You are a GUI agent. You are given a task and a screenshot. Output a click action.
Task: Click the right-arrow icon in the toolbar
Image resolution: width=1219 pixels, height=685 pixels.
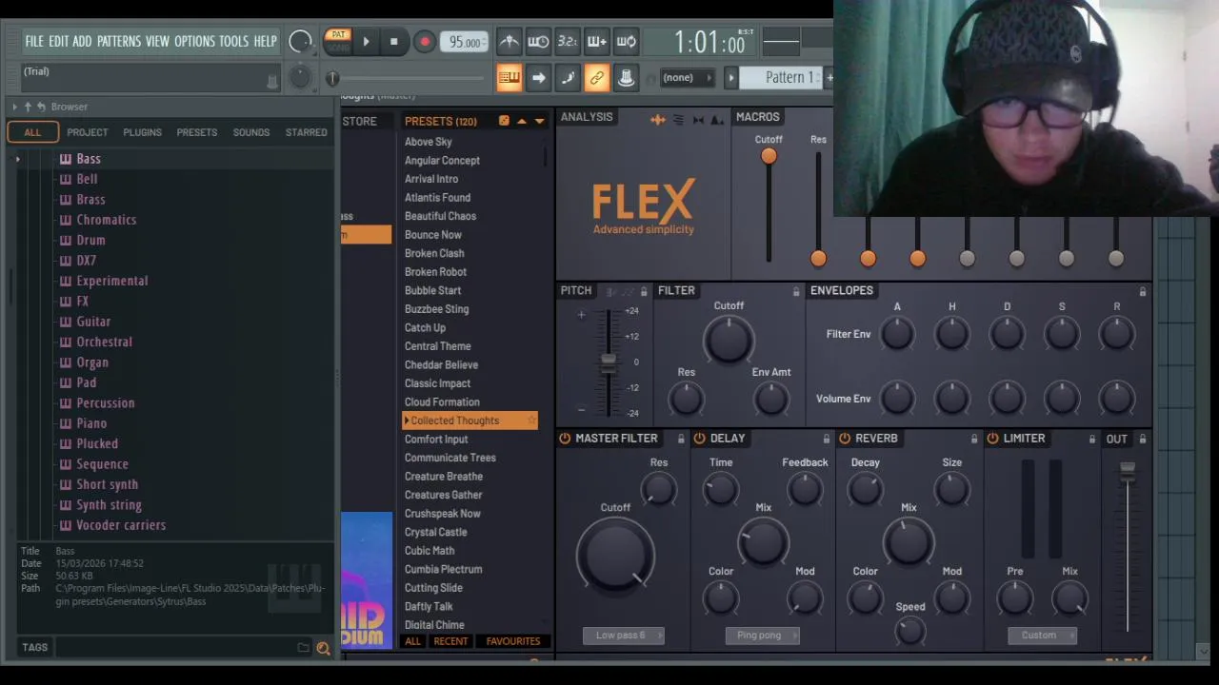pos(538,78)
